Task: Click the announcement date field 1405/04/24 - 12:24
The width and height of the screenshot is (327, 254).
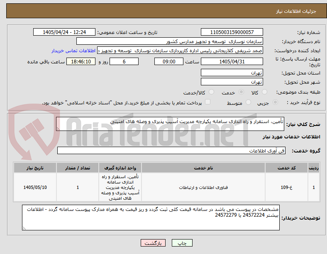Action: 64,32
